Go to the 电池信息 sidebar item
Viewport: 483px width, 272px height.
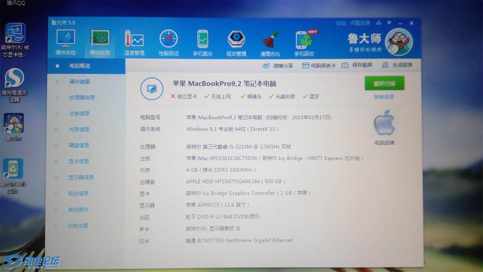(78, 193)
